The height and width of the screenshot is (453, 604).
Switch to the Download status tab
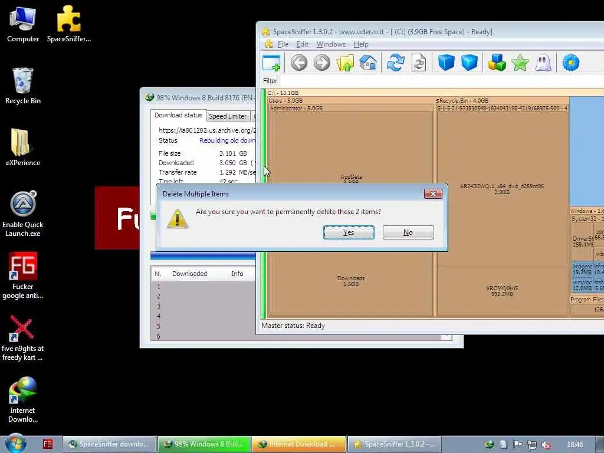click(x=178, y=115)
